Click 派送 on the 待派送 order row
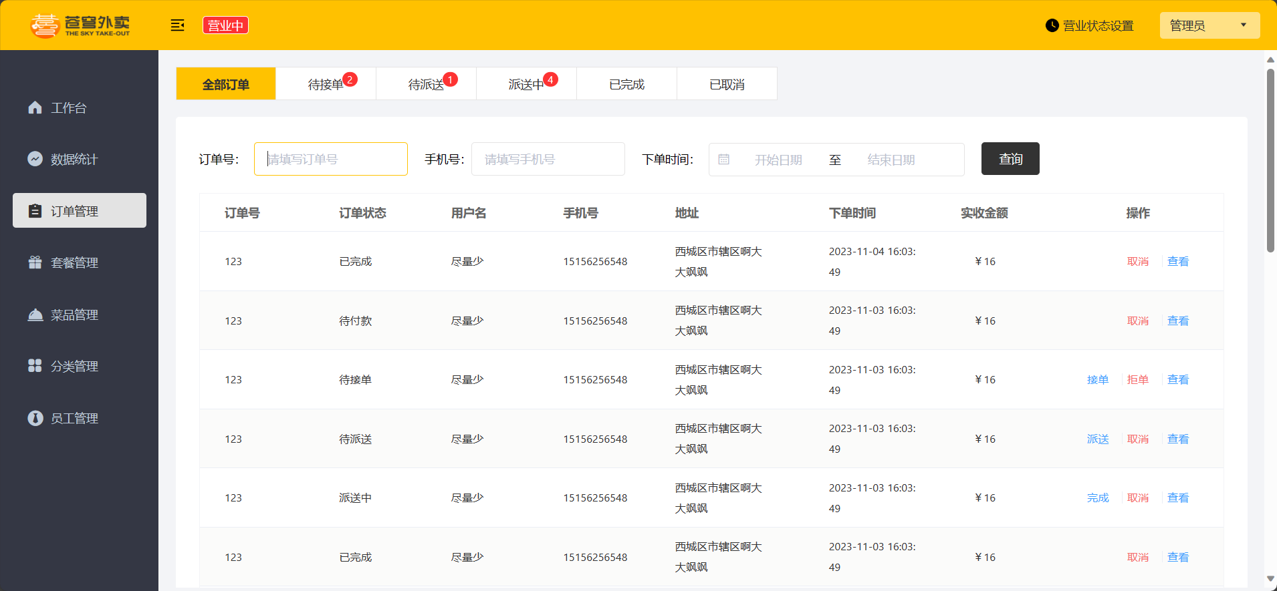The height and width of the screenshot is (591, 1277). 1097,439
